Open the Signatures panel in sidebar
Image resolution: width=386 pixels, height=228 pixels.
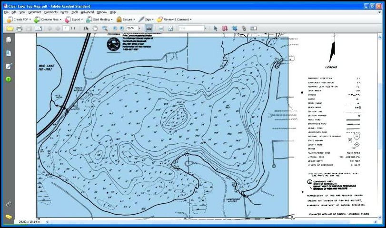click(x=9, y=66)
